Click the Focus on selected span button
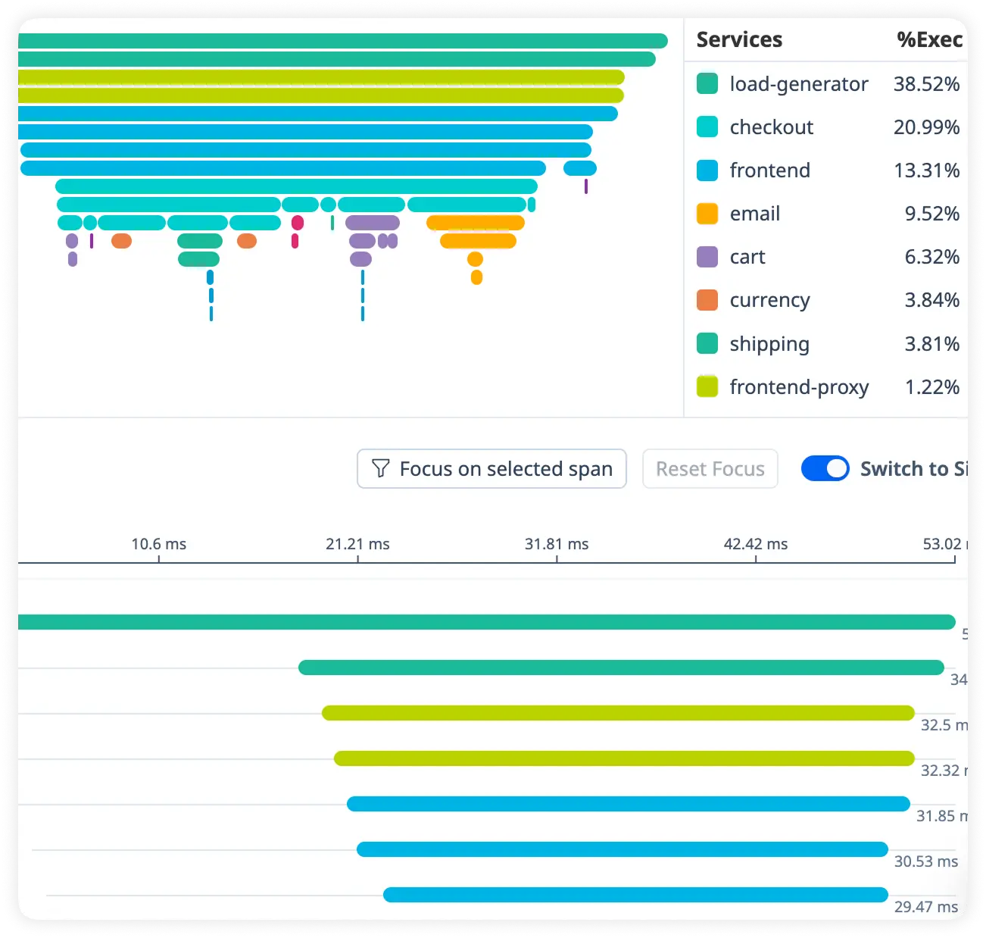The height and width of the screenshot is (938, 986). (491, 468)
